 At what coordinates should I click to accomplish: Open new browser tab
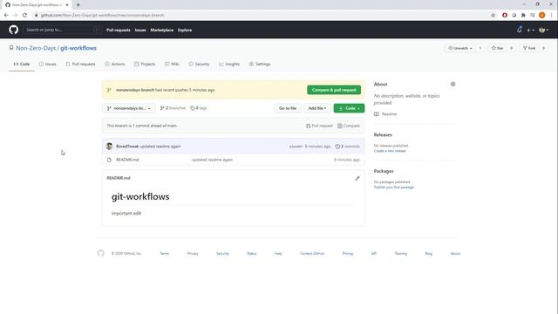coord(78,5)
